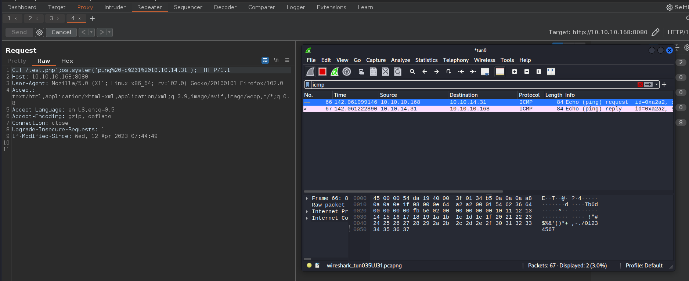Click the find packet magnifier icon

coord(412,72)
